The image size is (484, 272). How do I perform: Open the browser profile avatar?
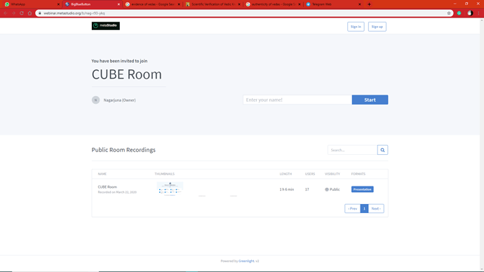point(470,13)
